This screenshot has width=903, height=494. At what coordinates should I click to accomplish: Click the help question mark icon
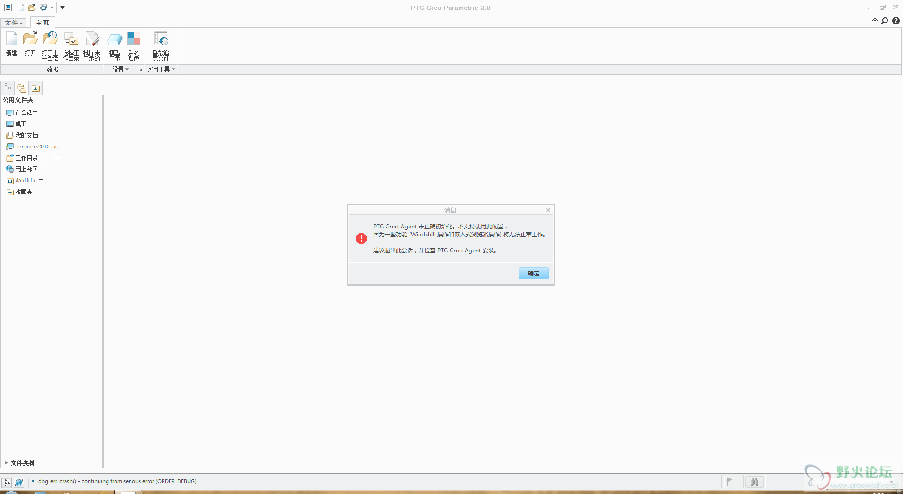coord(896,21)
